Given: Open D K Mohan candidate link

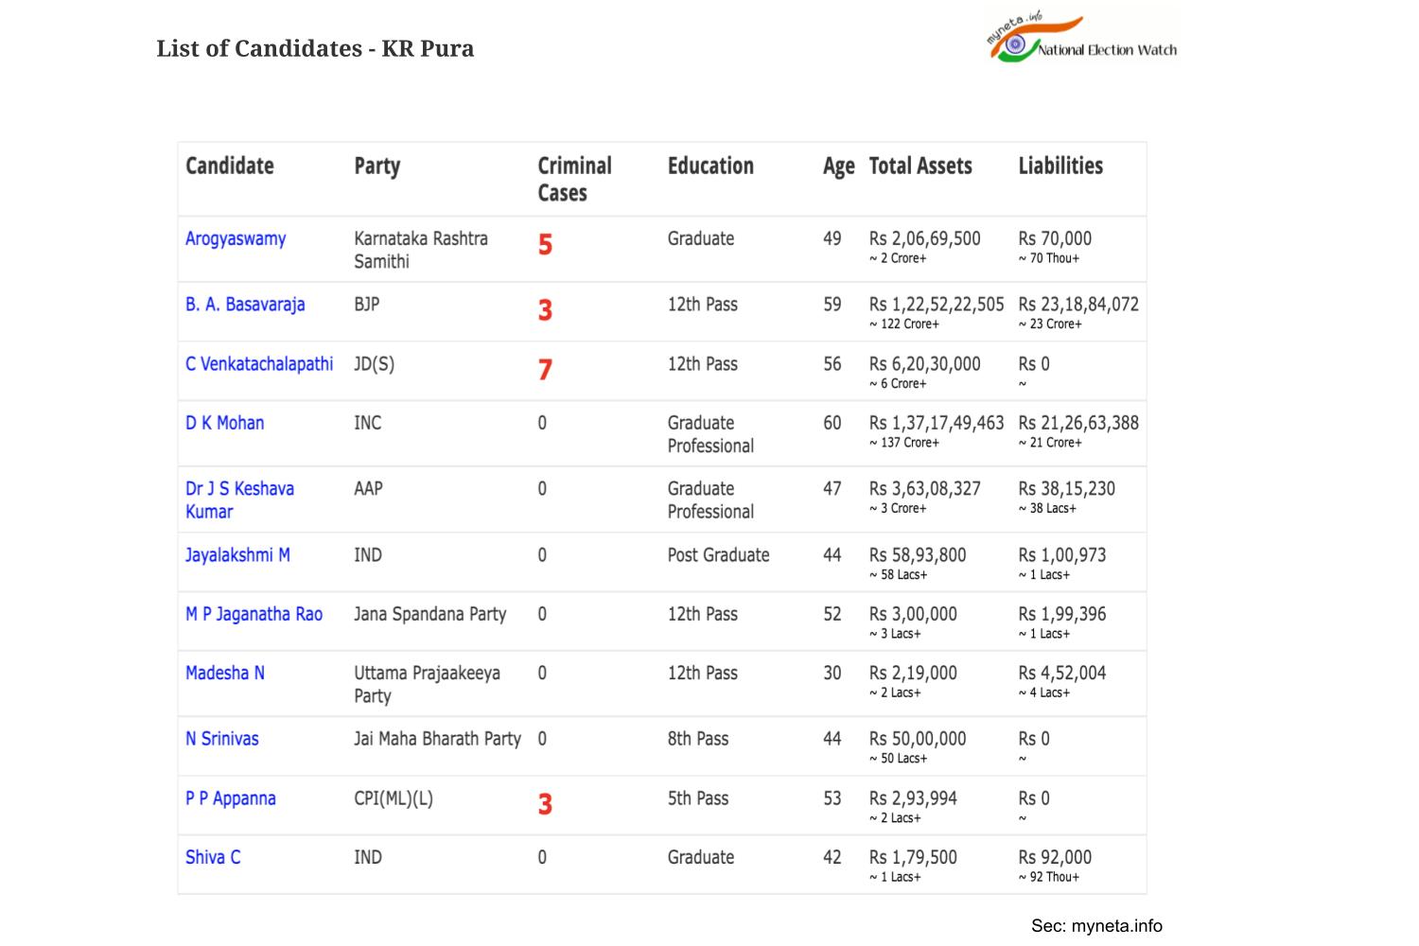Looking at the screenshot, I should tap(225, 423).
